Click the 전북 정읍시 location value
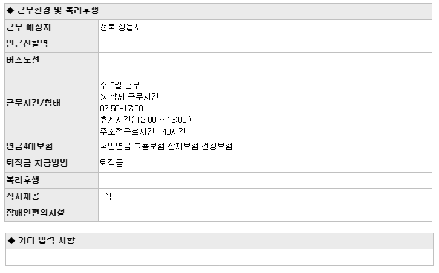The width and height of the screenshot is (439, 273). (120, 27)
